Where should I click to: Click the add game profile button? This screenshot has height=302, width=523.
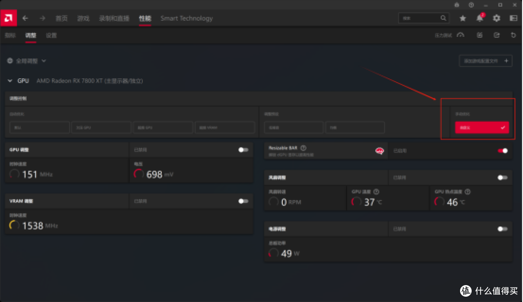[485, 61]
